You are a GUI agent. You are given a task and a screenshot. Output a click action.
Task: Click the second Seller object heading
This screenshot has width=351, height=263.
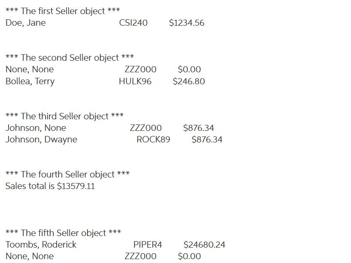[70, 58]
